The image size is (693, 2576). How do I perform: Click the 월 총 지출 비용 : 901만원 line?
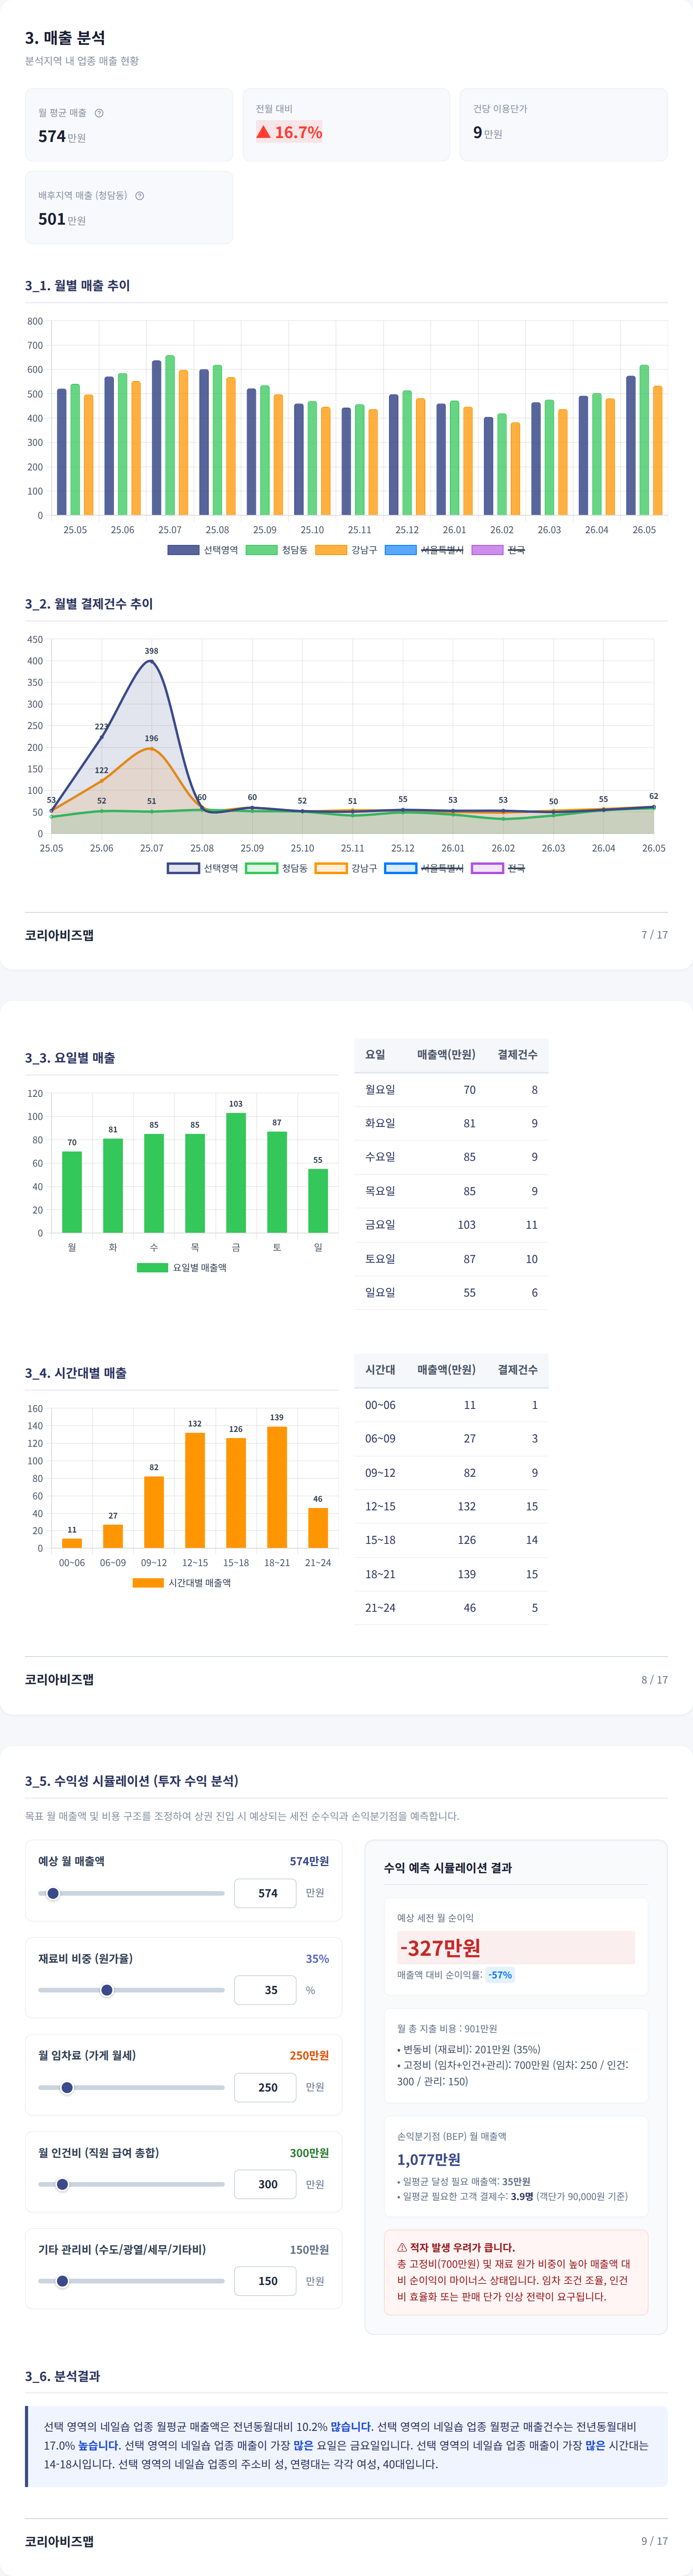[x=447, y=2029]
